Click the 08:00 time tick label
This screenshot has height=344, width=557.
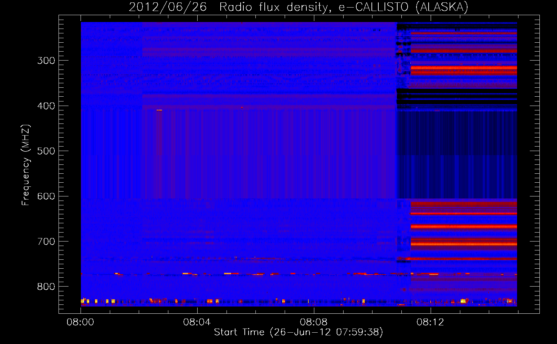point(81,322)
